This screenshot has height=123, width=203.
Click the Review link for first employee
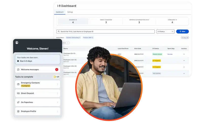pos(170,54)
